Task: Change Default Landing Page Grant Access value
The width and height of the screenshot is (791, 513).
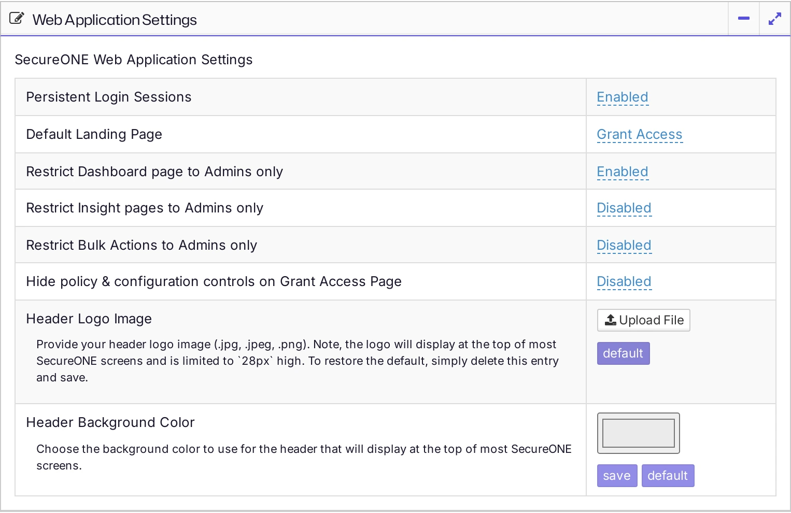Action: [640, 135]
